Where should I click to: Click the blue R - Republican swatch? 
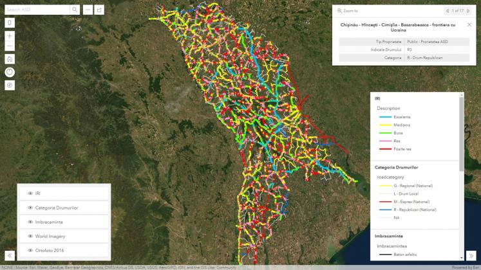click(385, 210)
